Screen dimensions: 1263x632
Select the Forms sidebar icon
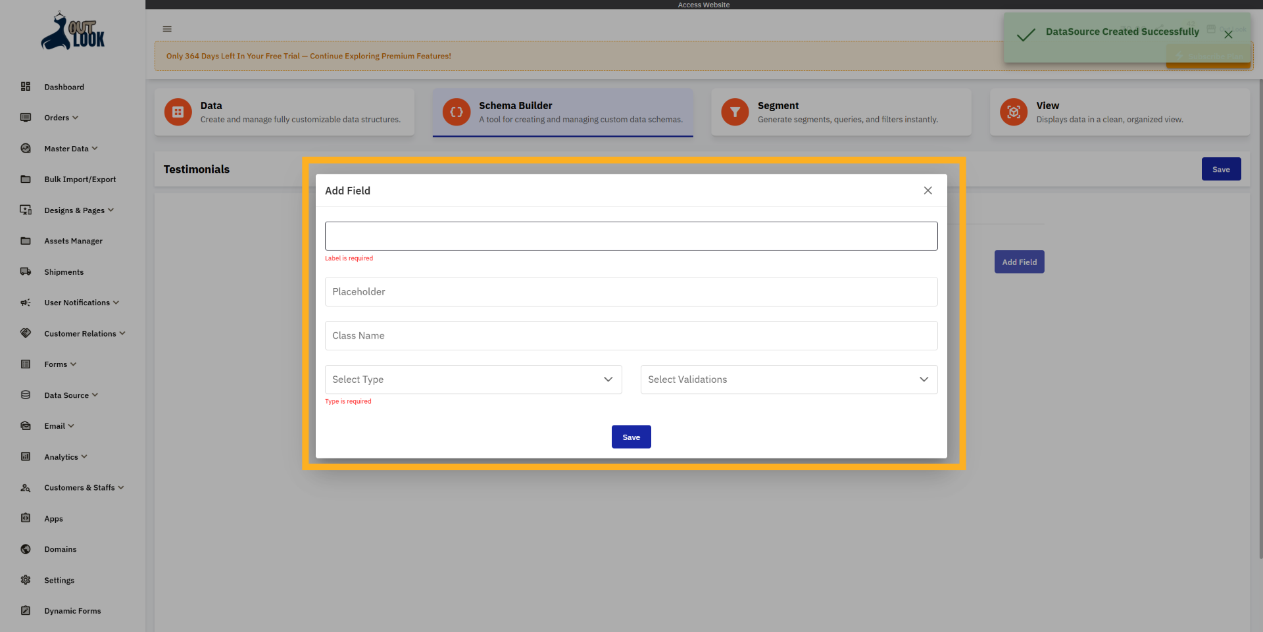26,364
